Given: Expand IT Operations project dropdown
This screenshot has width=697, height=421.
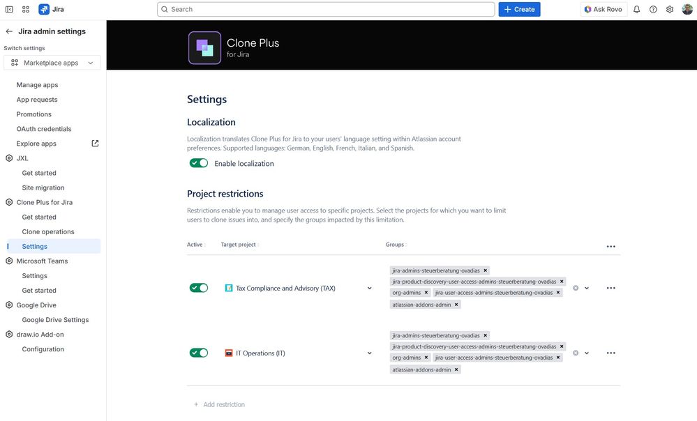Looking at the screenshot, I should [369, 353].
